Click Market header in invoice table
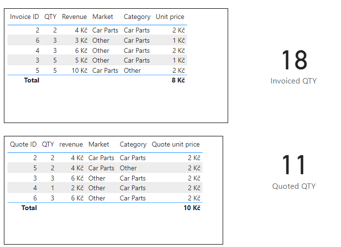Screen dimensions: 341x247 point(102,16)
